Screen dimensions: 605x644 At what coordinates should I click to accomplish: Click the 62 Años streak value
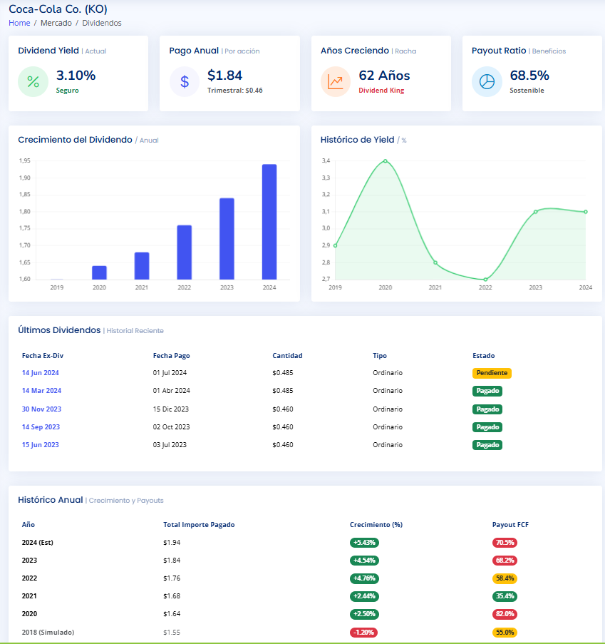pos(384,75)
